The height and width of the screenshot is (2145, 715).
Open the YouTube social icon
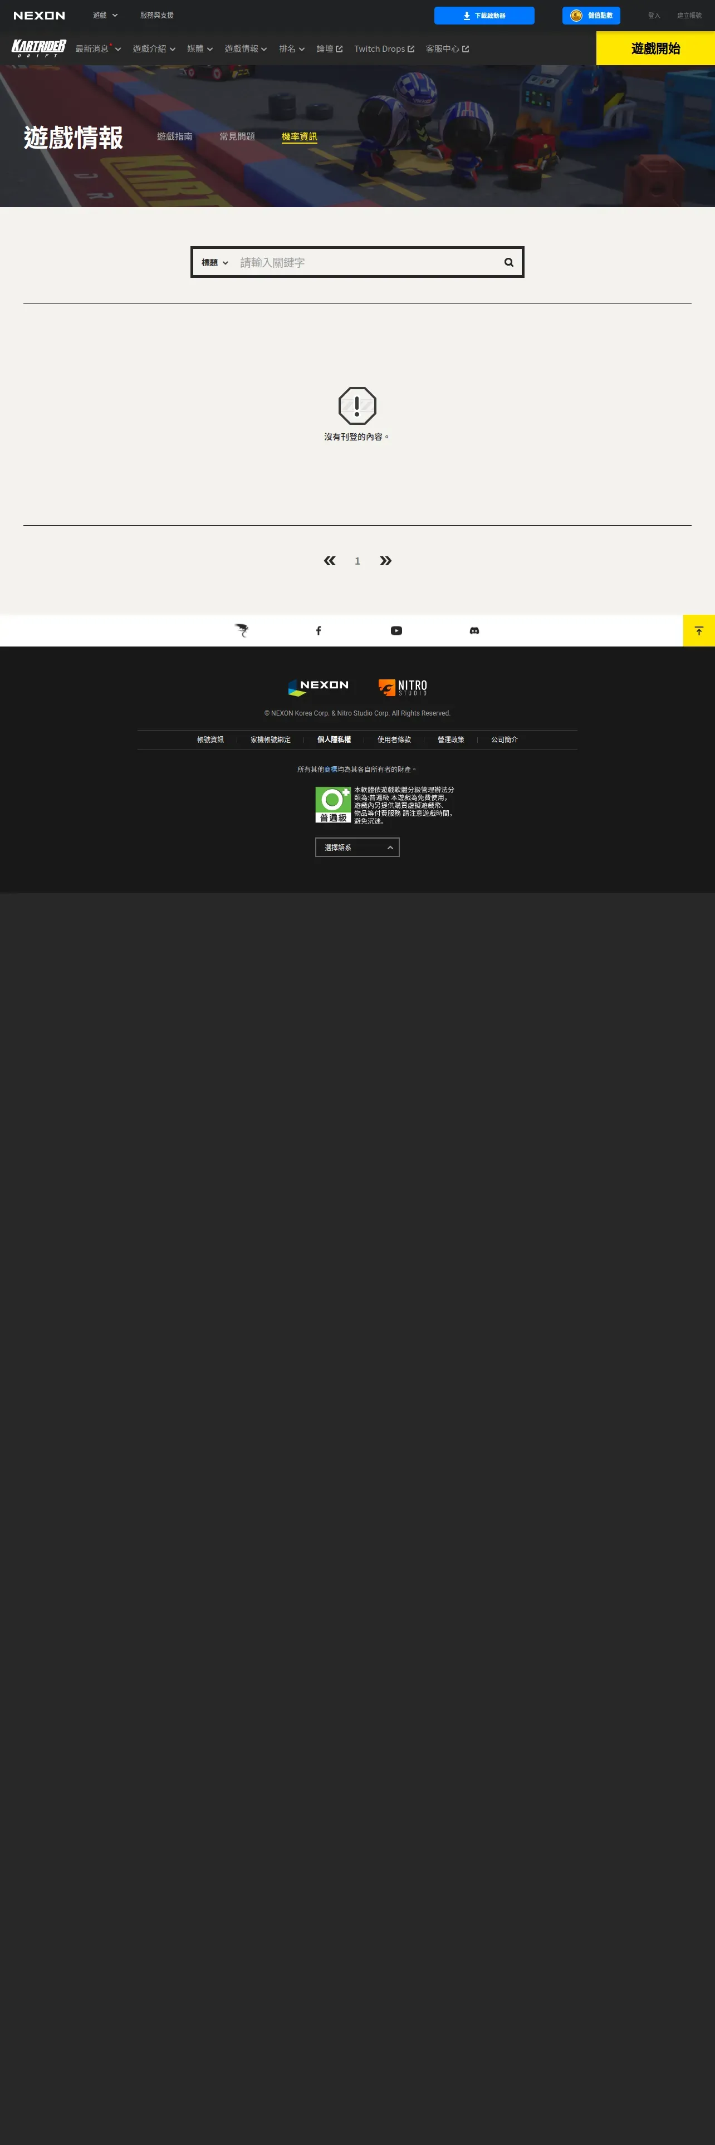(x=396, y=630)
